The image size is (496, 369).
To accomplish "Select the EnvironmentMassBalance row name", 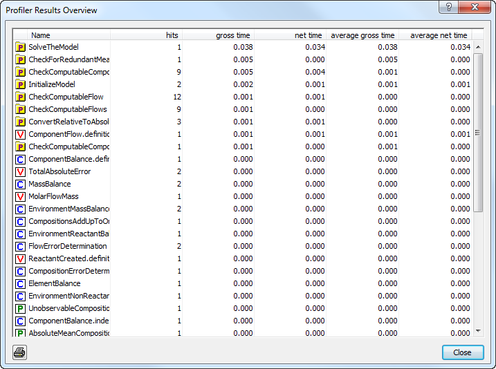I will pyautogui.click(x=68, y=209).
